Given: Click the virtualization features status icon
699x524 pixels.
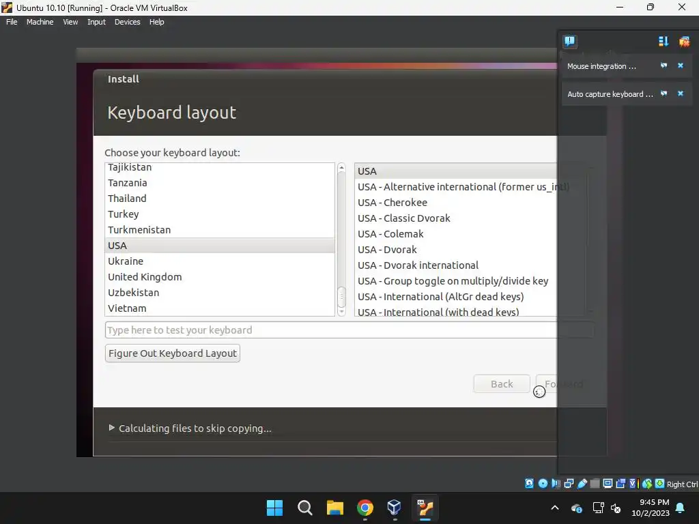Looking at the screenshot, I should 633,484.
